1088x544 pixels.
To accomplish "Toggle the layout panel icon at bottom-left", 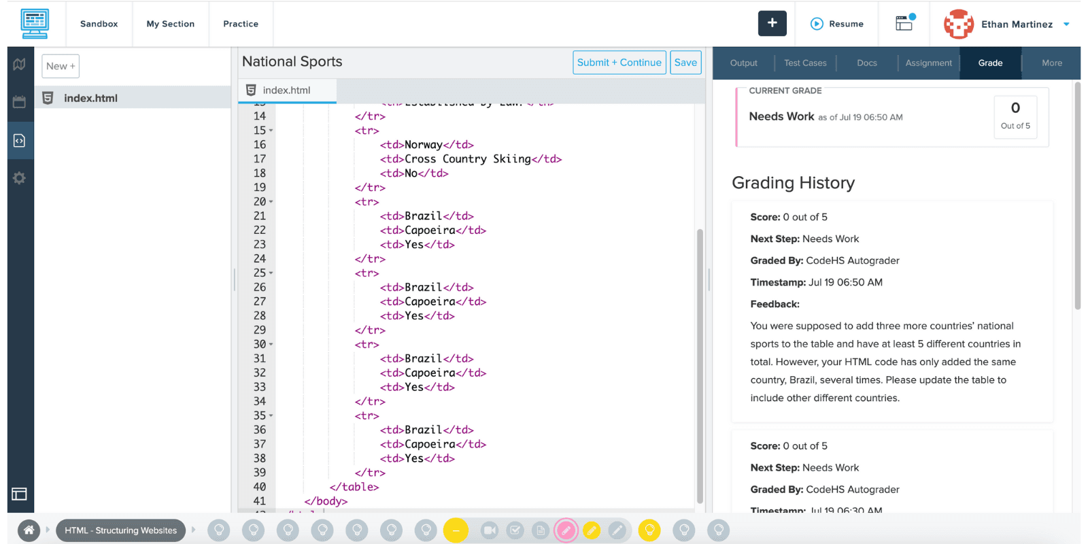I will click(x=19, y=494).
